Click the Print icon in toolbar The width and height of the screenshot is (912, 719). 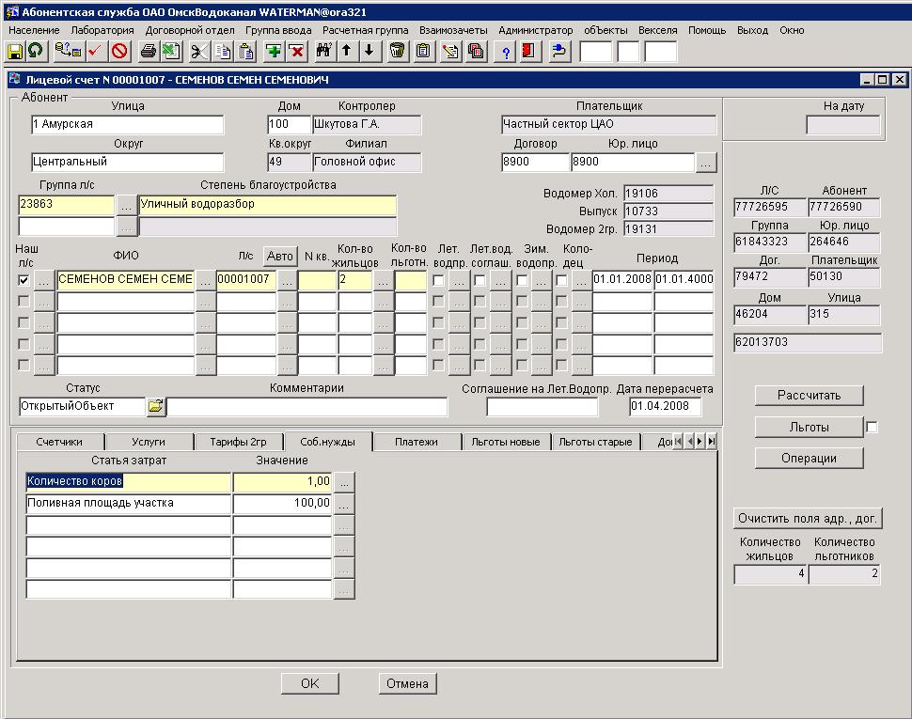click(149, 51)
